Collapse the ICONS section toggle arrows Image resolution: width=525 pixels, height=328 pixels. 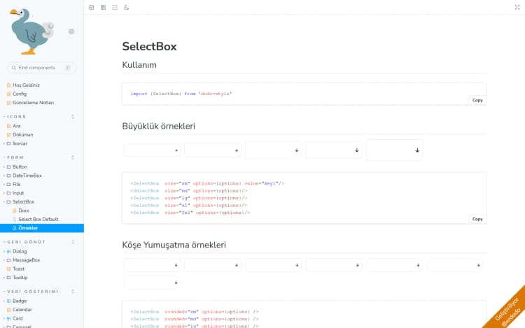click(73, 117)
